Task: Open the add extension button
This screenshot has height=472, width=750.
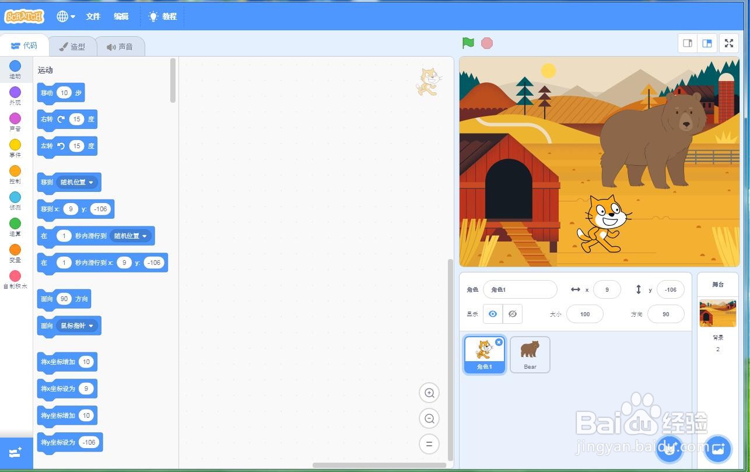Action: (x=16, y=452)
